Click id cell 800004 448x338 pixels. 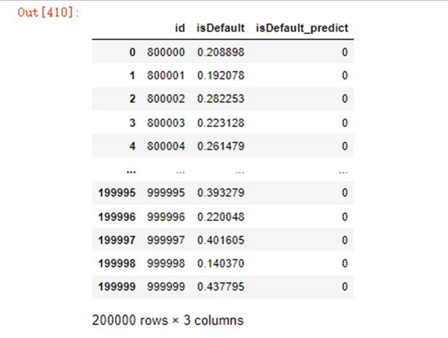(x=166, y=146)
